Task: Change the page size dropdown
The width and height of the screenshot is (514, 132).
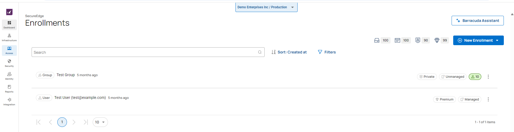Action: point(100,122)
